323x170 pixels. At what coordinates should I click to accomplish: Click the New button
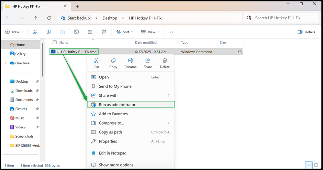point(14,32)
